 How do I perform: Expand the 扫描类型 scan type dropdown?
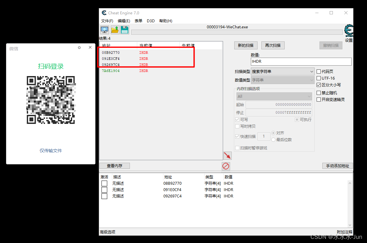pyautogui.click(x=282, y=71)
